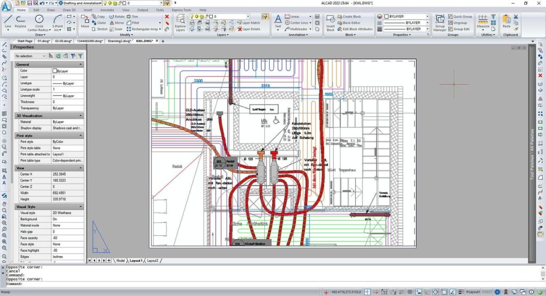This screenshot has width=546, height=296.
Task: Toggle polar tracking clock icon in status bar
Action: (435, 292)
